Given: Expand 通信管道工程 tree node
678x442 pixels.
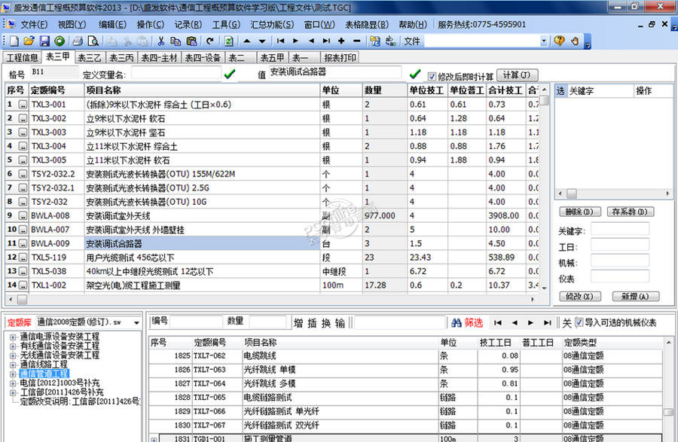Looking at the screenshot, I should pos(13,373).
